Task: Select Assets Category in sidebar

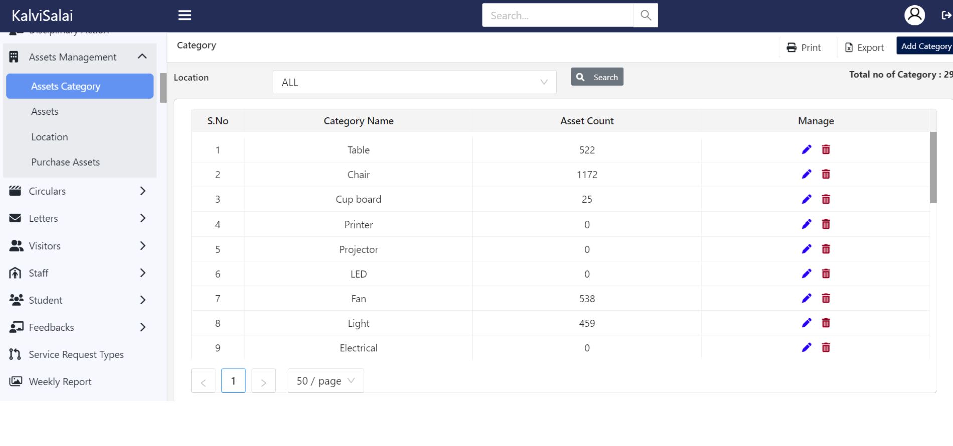Action: click(x=80, y=86)
